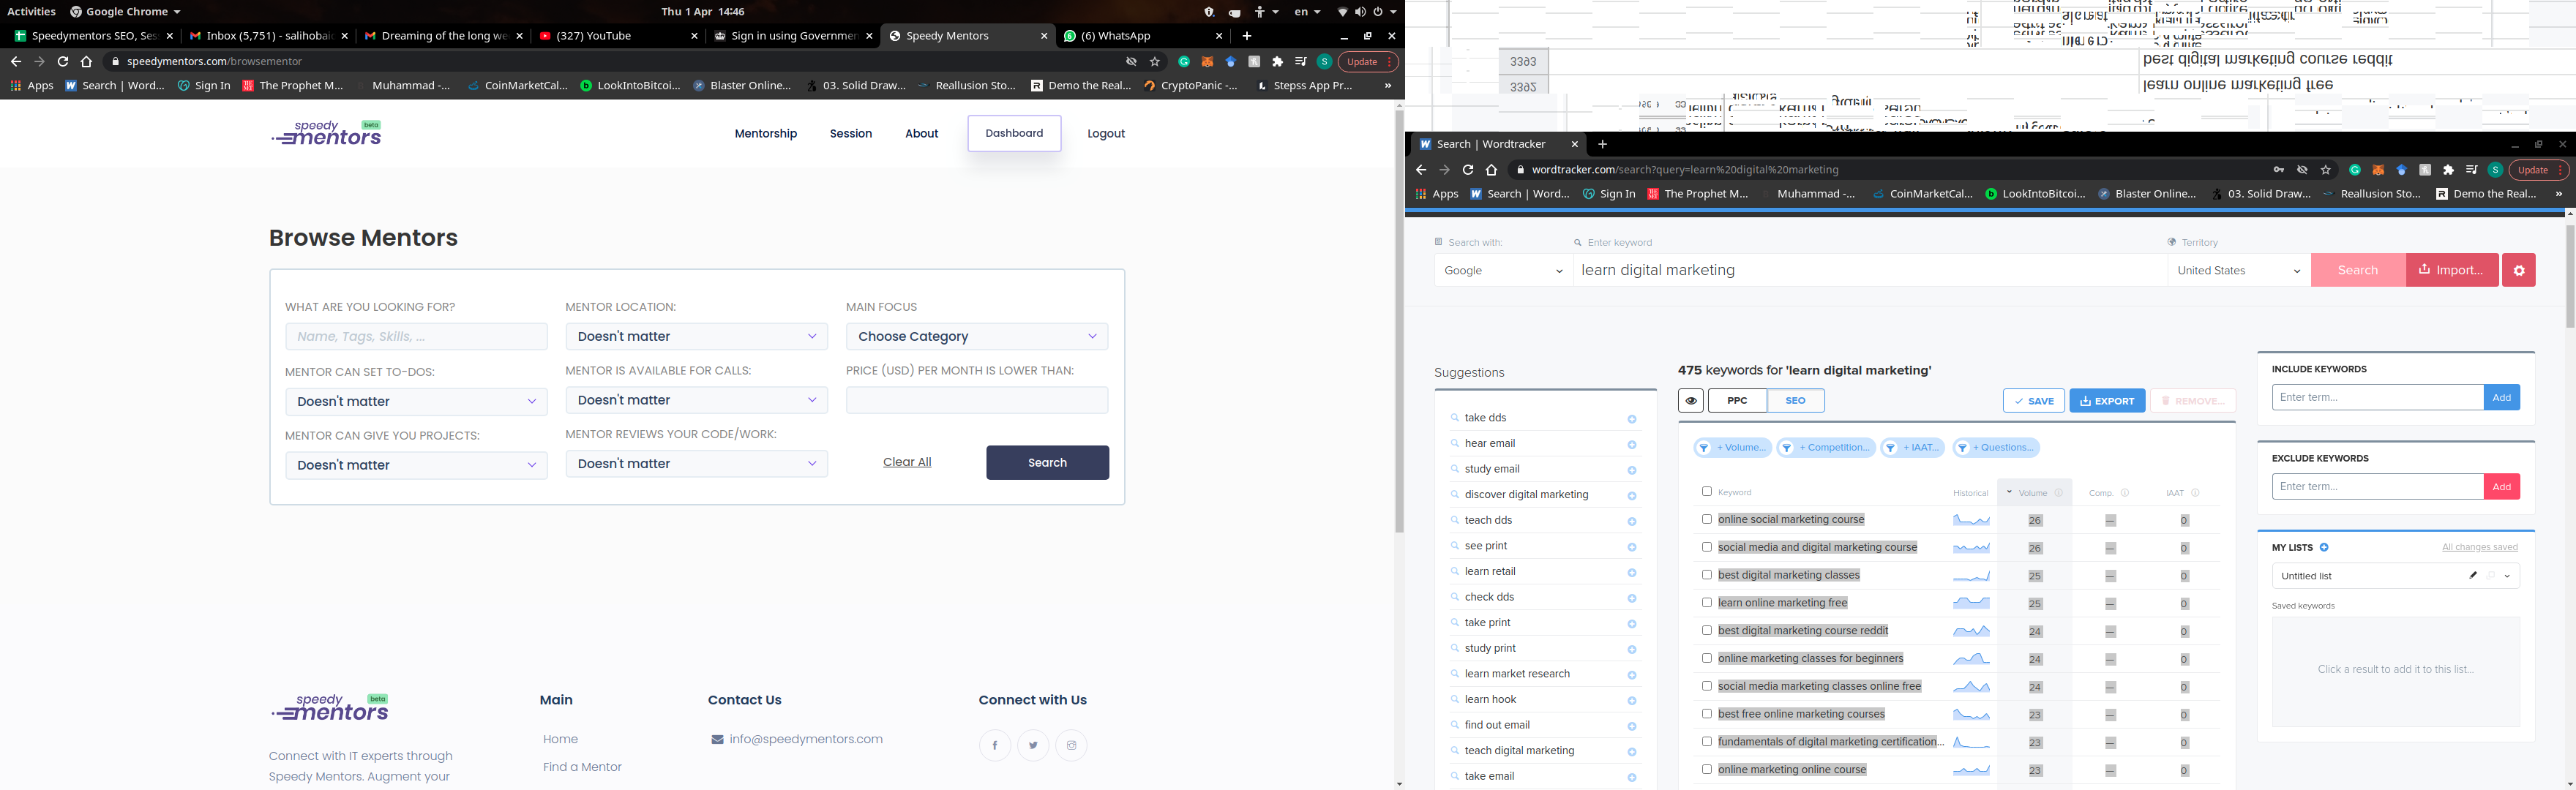Reload the Wordtracker page
This screenshot has height=790, width=2576.
pyautogui.click(x=1468, y=170)
